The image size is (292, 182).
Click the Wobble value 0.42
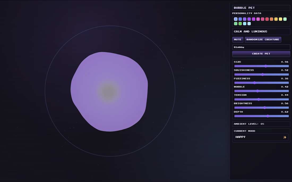coord(285,87)
